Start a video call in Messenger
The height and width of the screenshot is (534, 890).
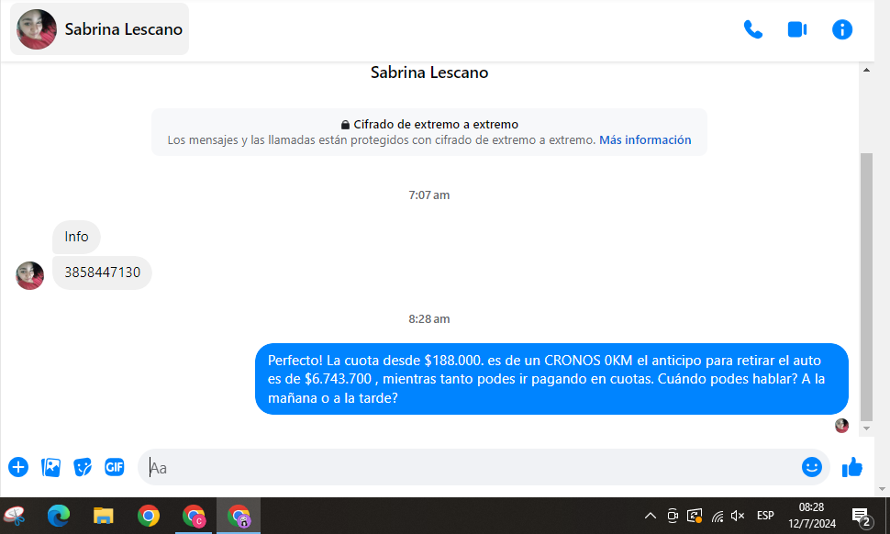click(x=797, y=29)
